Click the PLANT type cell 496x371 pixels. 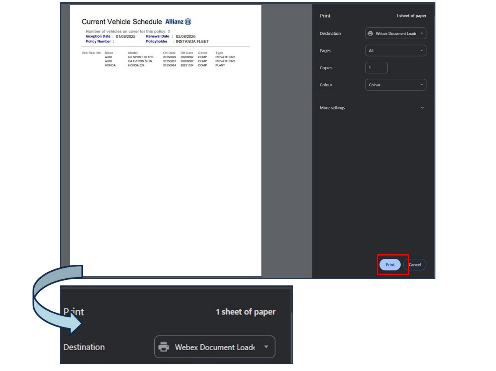point(220,65)
